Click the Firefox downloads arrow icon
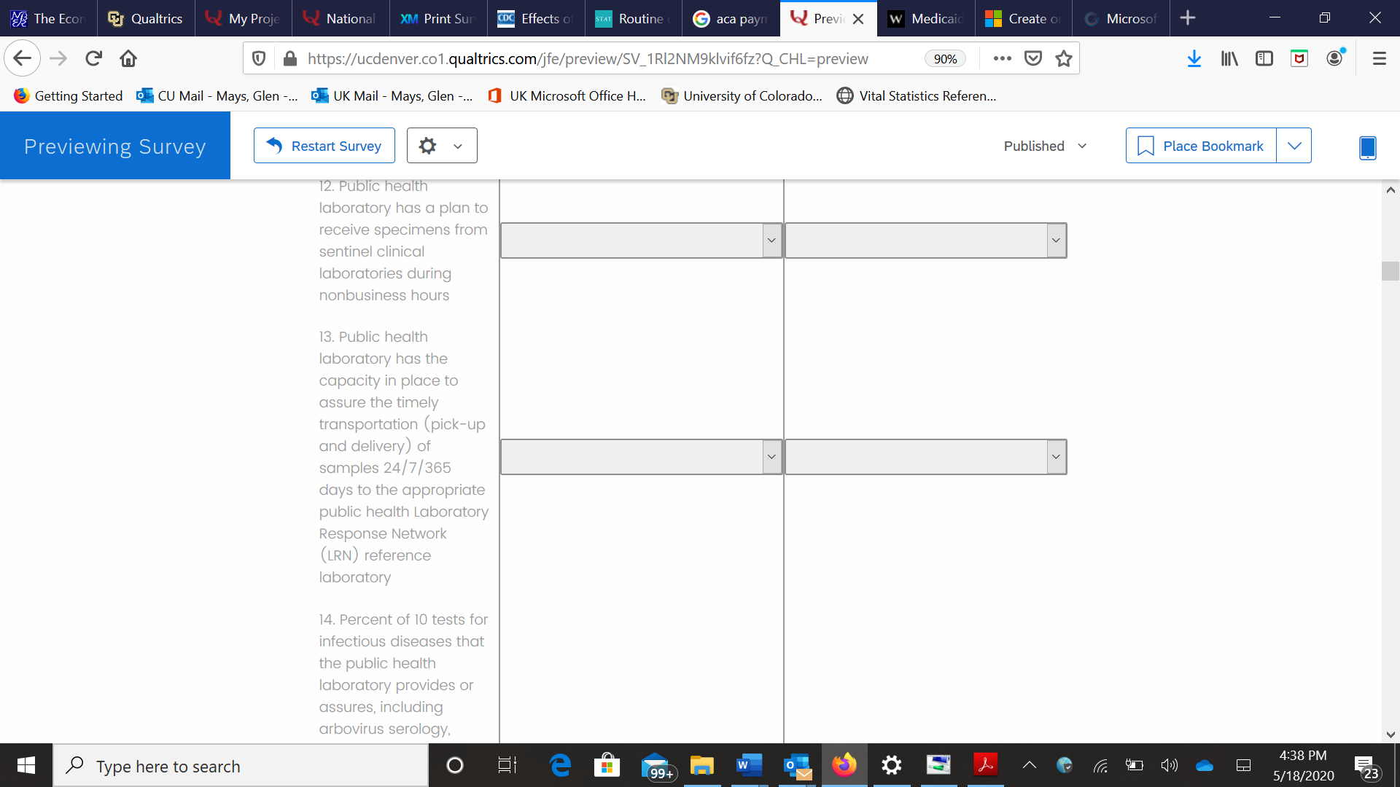 (x=1194, y=58)
